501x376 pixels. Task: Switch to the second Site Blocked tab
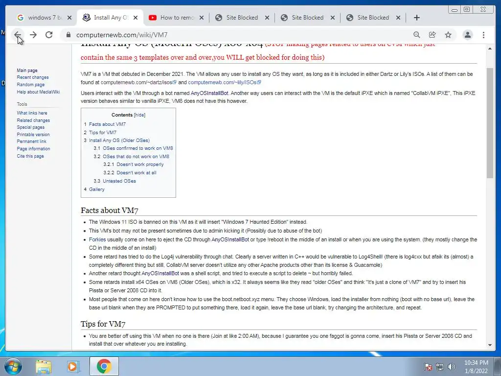pos(307,18)
